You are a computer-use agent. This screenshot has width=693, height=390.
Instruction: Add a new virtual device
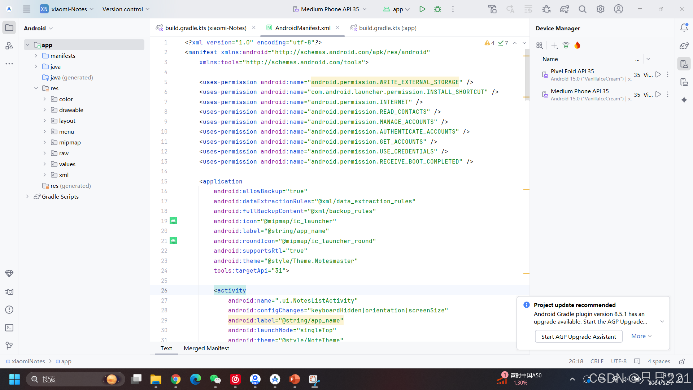pos(554,45)
